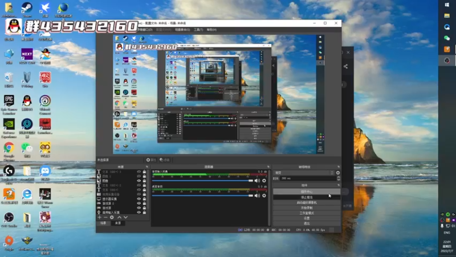Open the 帮助(H) menu
The image size is (456, 257).
[211, 30]
